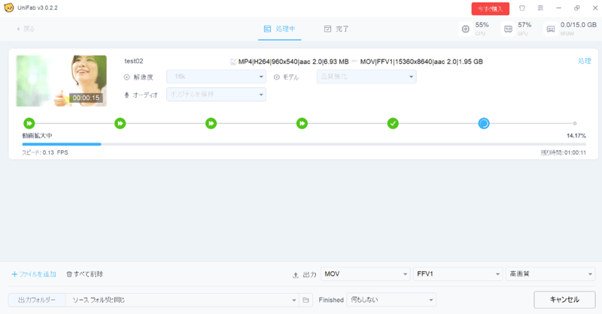Click the green checkmark step icon
The height and width of the screenshot is (314, 602).
click(393, 122)
